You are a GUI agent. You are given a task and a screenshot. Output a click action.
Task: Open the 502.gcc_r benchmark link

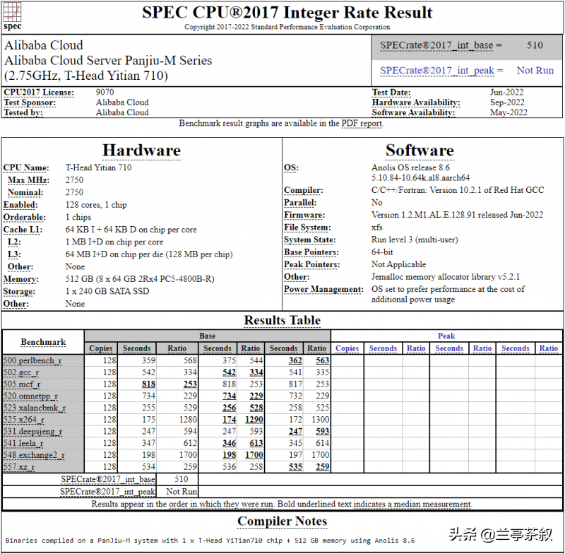(23, 372)
